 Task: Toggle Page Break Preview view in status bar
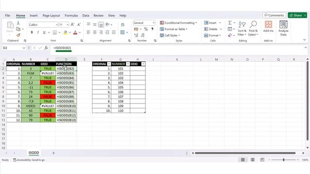pyautogui.click(x=262, y=160)
